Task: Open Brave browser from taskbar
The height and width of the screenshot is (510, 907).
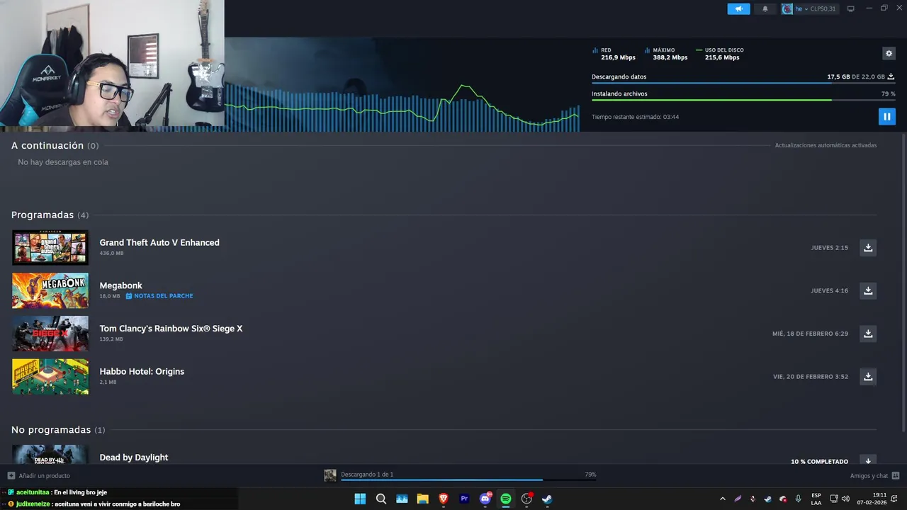Action: pyautogui.click(x=444, y=499)
